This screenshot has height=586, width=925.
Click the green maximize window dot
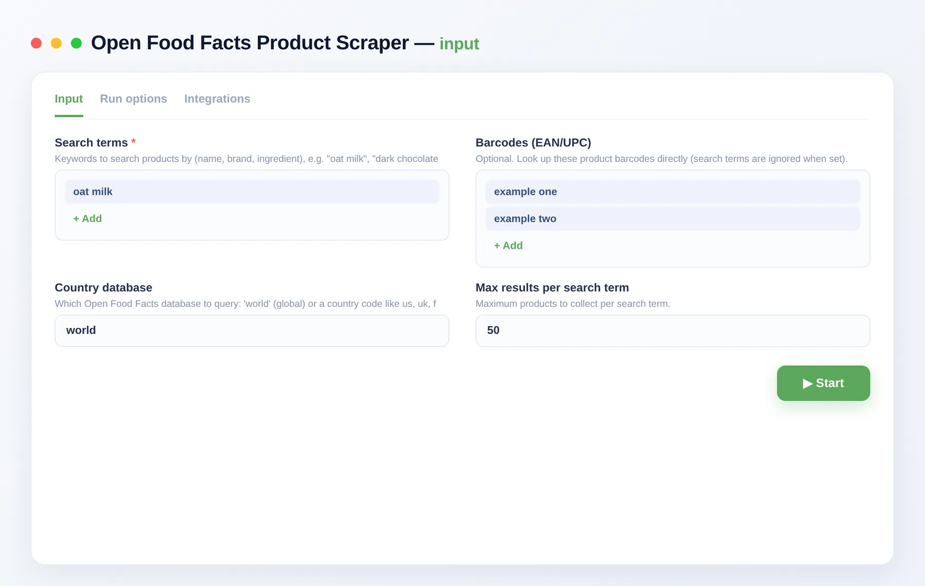point(77,43)
